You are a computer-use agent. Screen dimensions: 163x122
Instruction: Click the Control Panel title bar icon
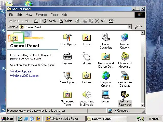point(9,9)
